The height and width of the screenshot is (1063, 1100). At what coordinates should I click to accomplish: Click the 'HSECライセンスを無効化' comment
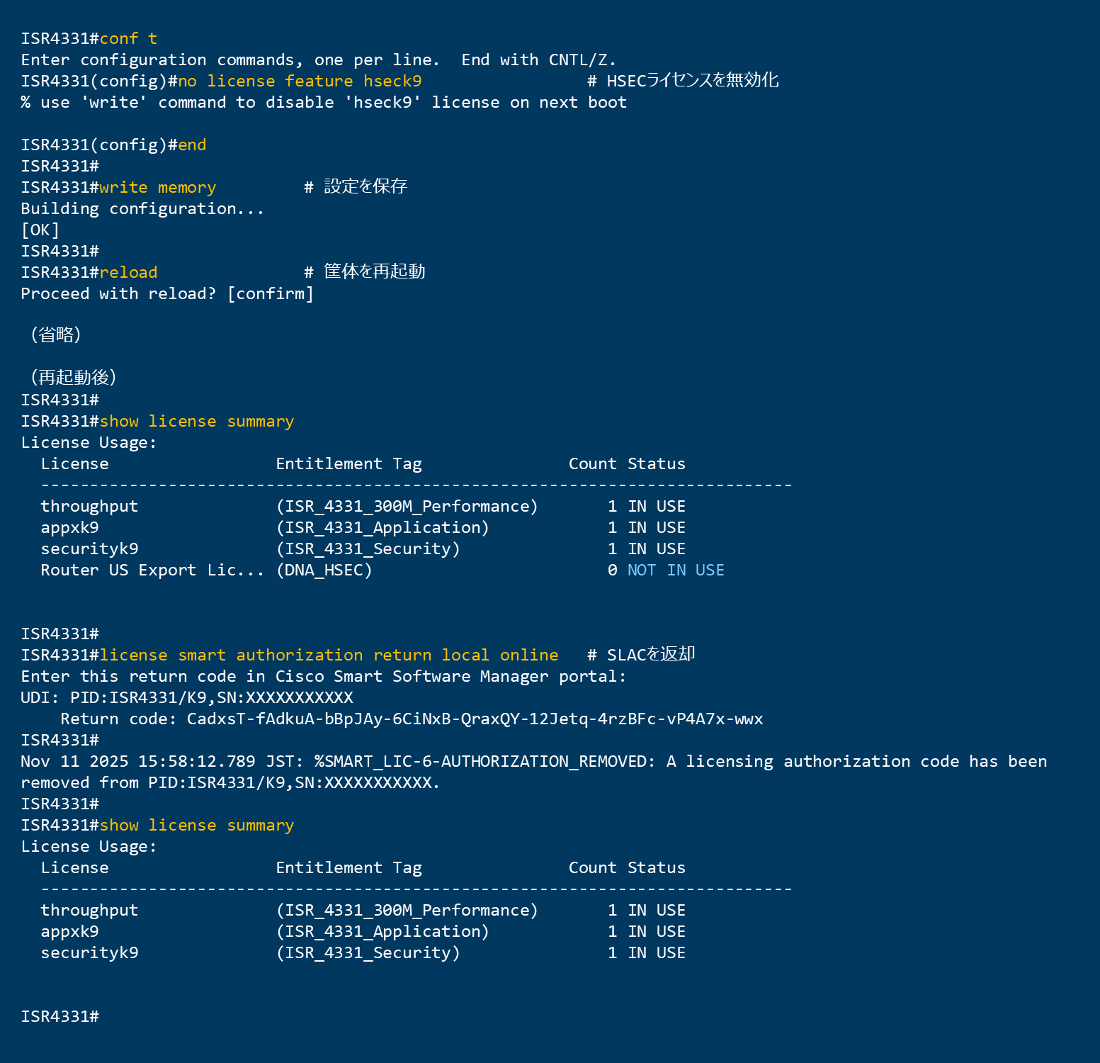(x=692, y=81)
